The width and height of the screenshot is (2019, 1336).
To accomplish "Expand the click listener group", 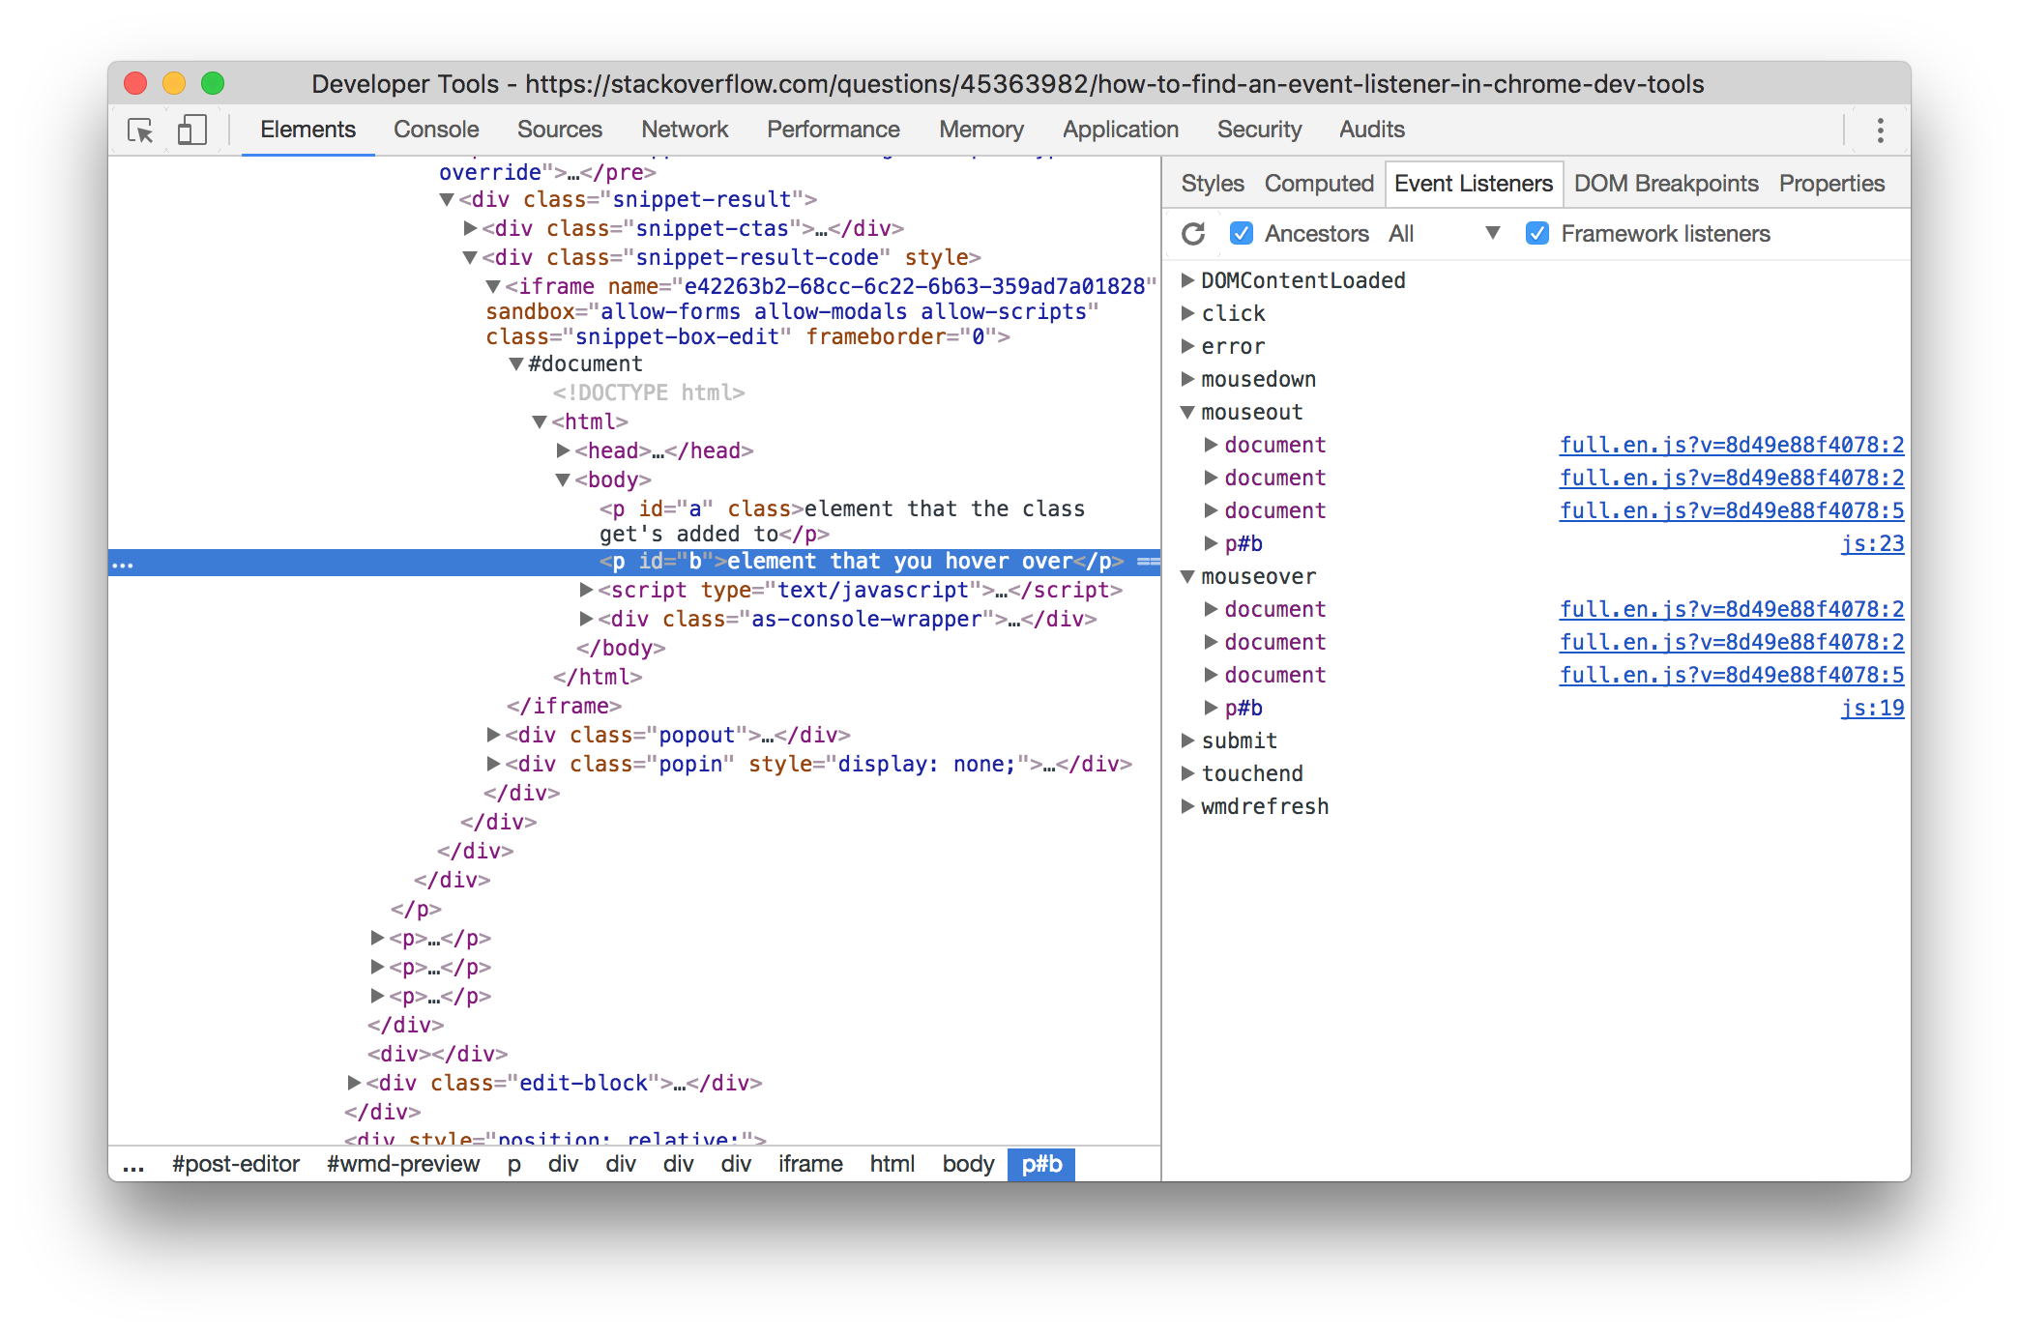I will [1187, 312].
